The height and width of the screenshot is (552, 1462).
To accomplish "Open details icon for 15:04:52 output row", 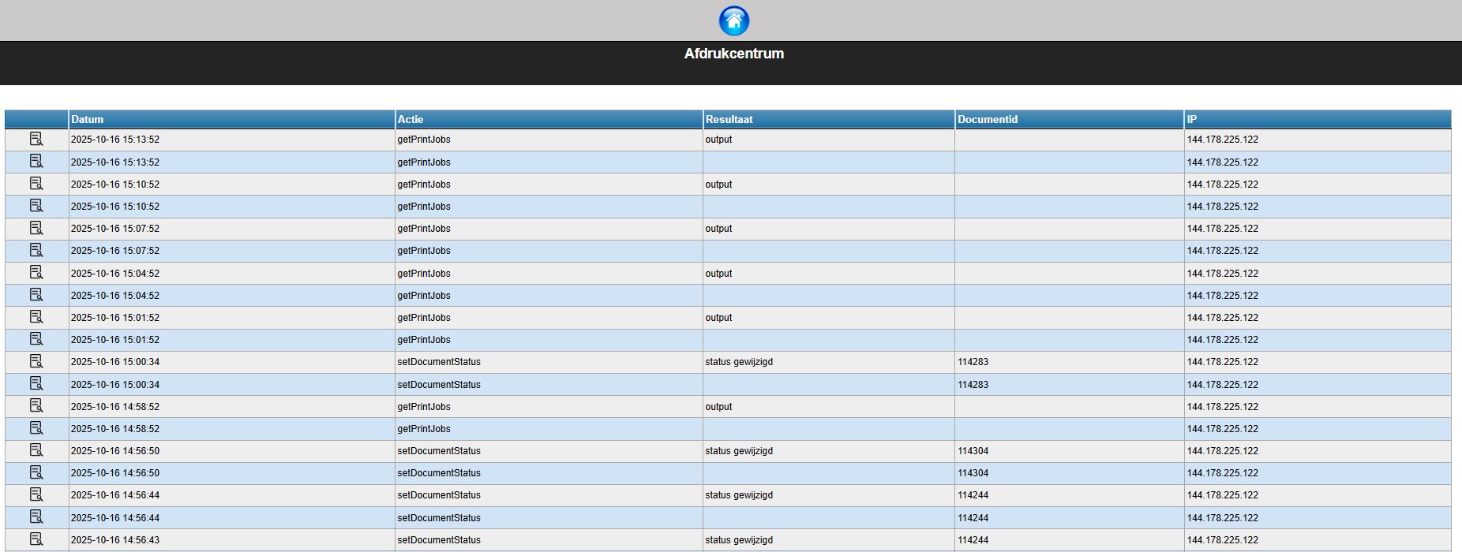I will (x=36, y=273).
